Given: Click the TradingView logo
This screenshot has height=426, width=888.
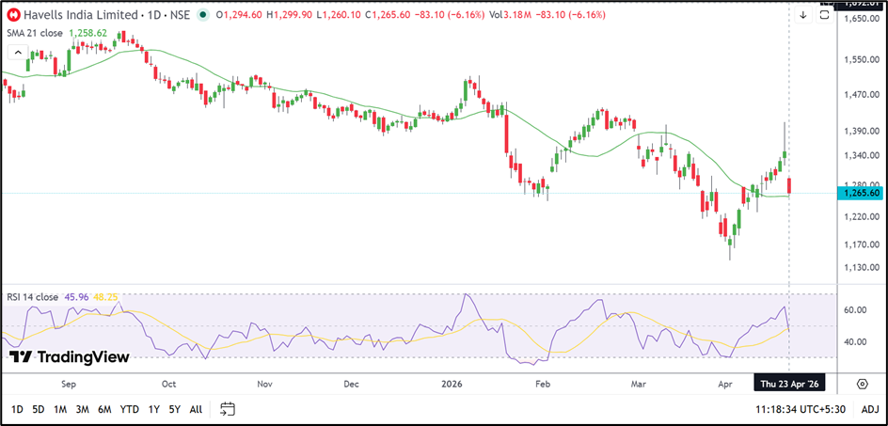Looking at the screenshot, I should point(69,357).
